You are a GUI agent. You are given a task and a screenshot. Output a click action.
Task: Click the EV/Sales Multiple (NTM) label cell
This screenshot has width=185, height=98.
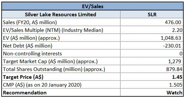(x=61, y=30)
